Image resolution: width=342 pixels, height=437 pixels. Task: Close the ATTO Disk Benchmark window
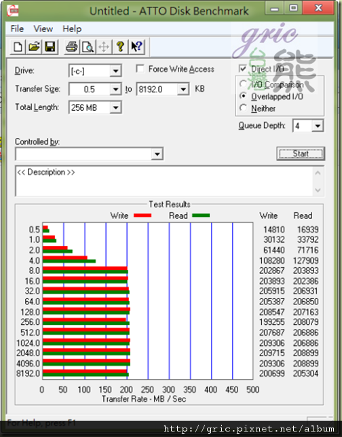coord(319,7)
